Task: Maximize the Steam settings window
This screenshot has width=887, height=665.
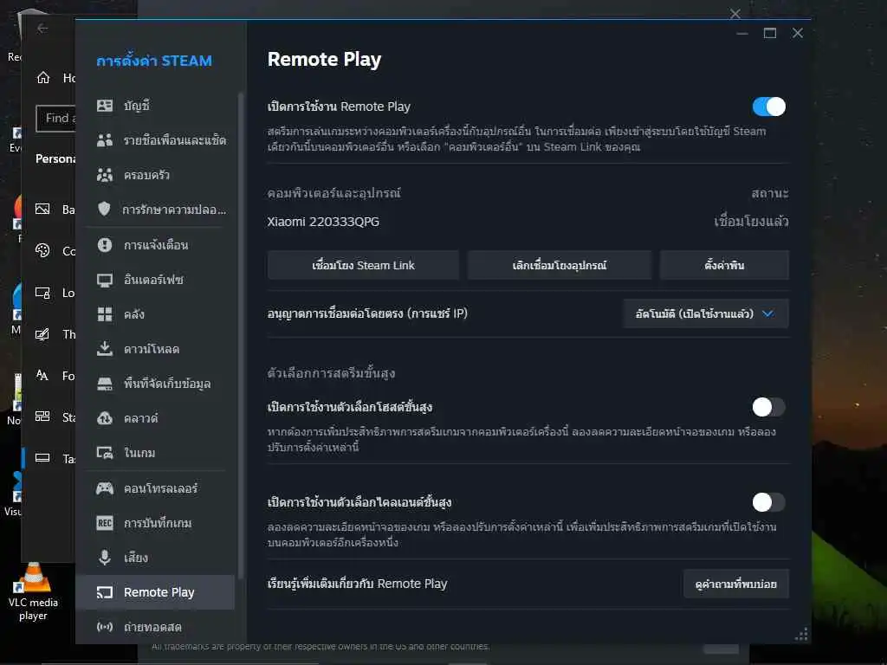Action: click(770, 34)
